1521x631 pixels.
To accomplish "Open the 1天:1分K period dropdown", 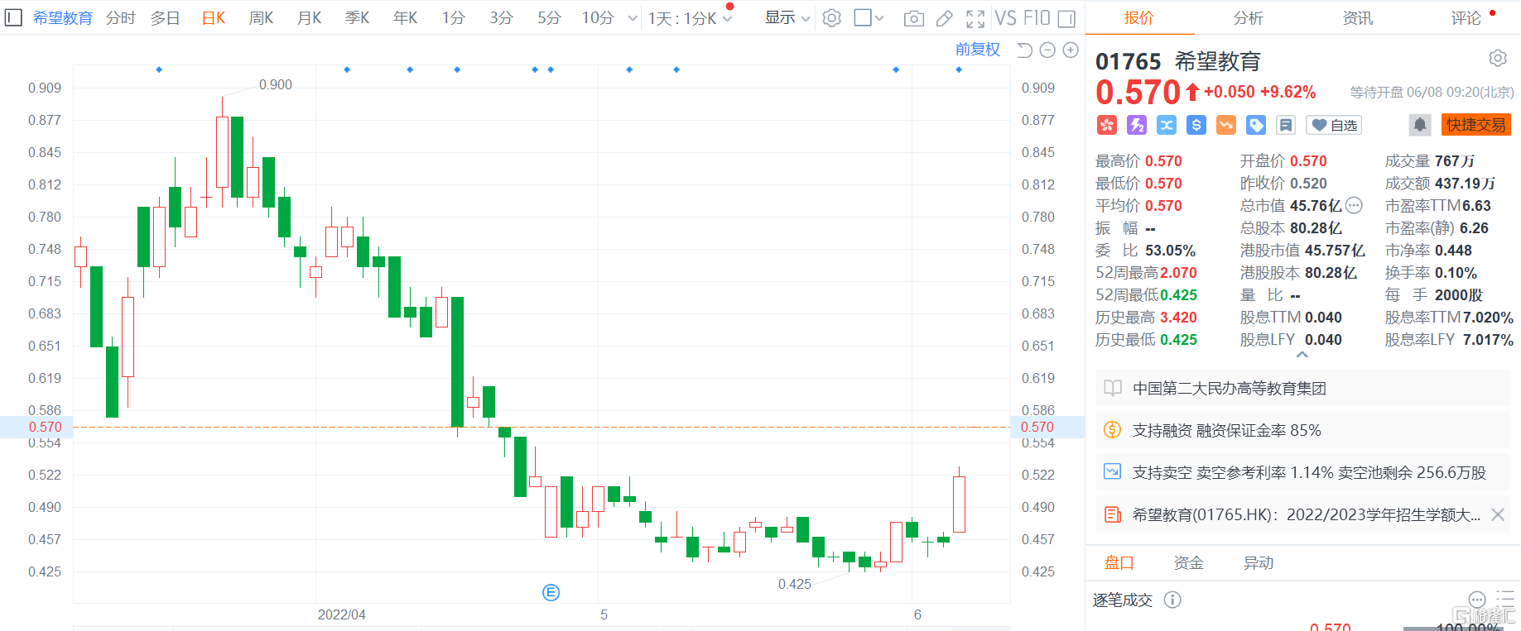I will 690,18.
